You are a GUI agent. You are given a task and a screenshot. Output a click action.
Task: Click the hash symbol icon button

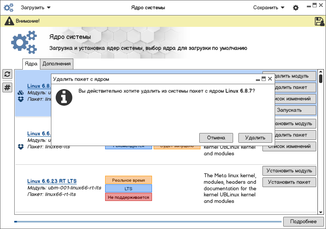pyautogui.click(x=7, y=87)
